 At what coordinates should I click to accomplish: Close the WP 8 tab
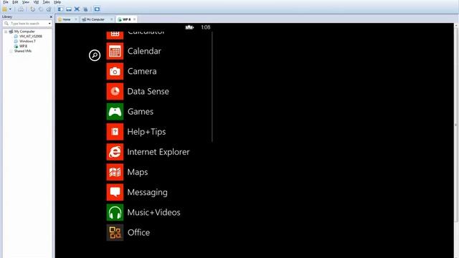click(x=134, y=19)
